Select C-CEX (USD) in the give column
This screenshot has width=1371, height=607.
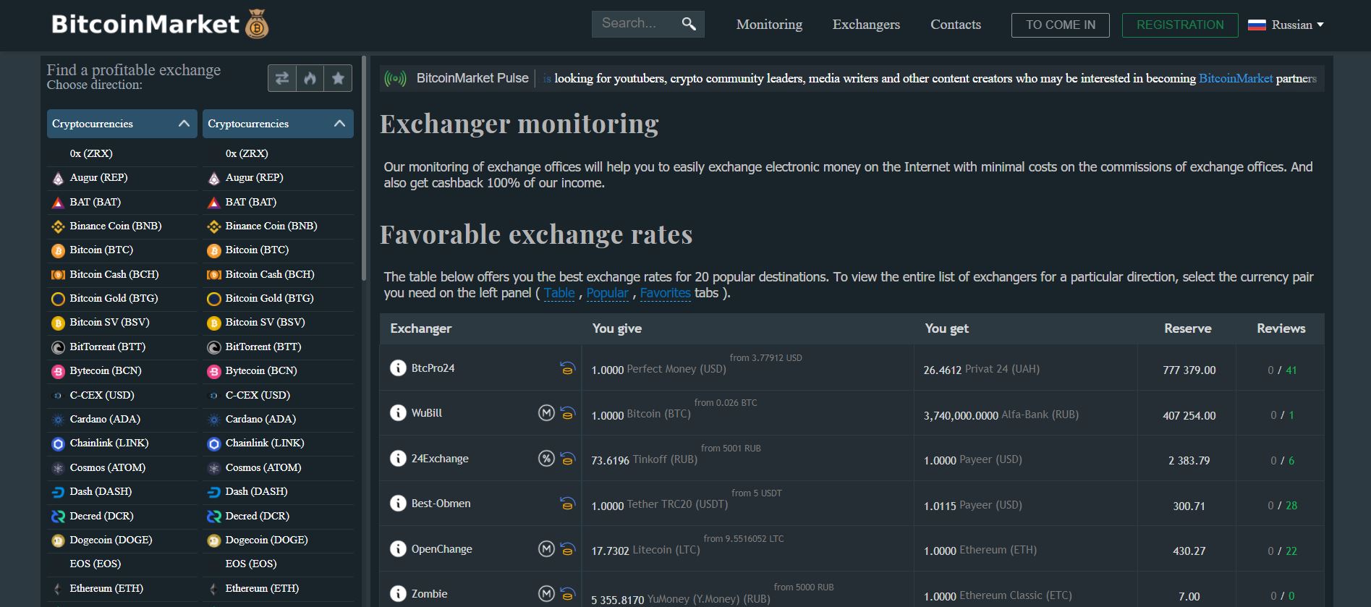coord(122,396)
